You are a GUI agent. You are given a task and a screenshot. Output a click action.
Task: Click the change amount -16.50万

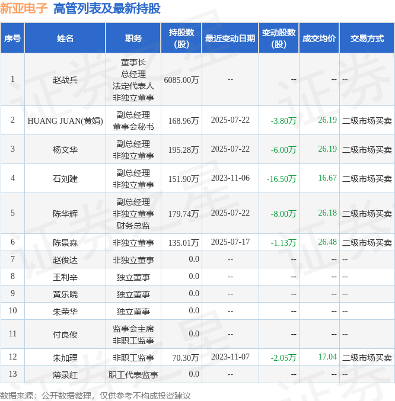(x=281, y=179)
